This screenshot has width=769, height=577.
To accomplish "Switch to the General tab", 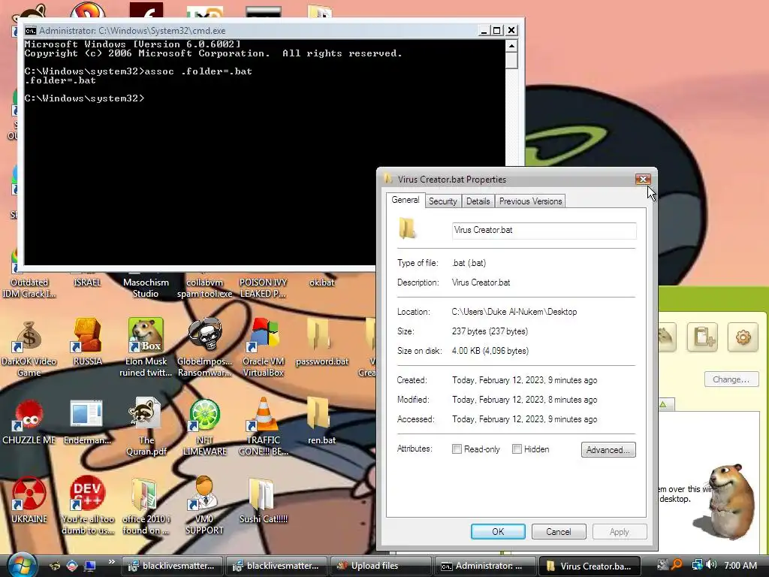I will point(405,200).
